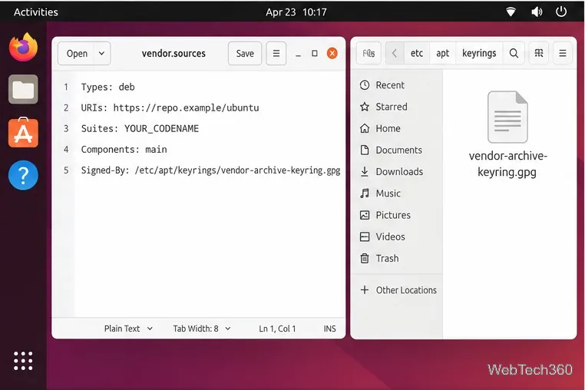Open Downloads in the Files sidebar
Screen dimensions: 585x390
pos(396,172)
